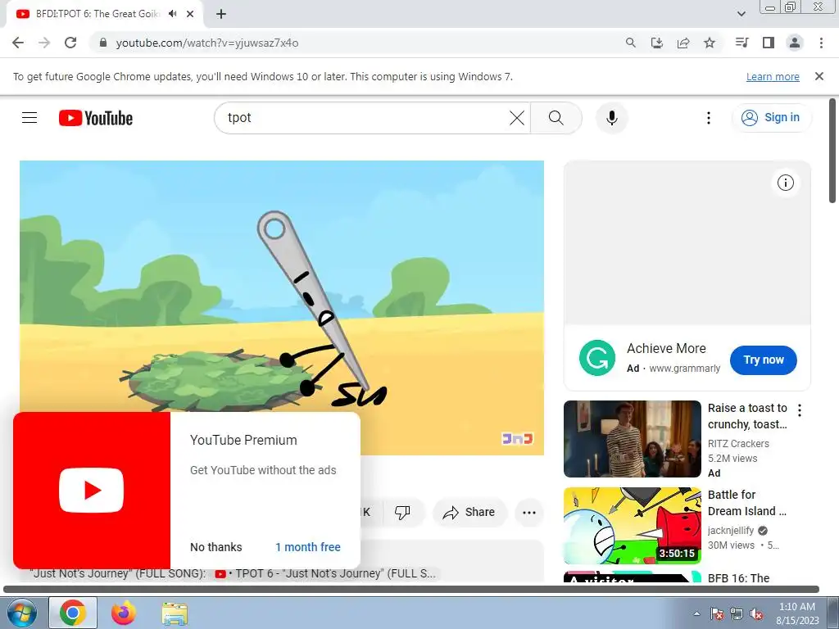Viewport: 839px width, 629px height.
Task: Decline Premium offer with No thanks
Action: coord(216,547)
